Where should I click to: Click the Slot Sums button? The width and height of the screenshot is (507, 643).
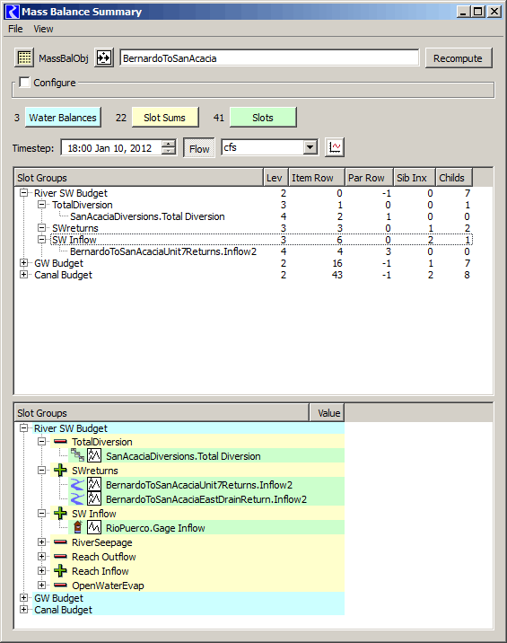165,118
